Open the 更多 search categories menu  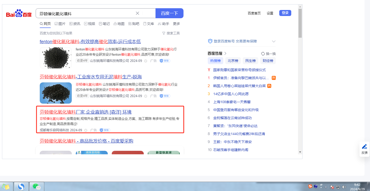[x=176, y=24]
